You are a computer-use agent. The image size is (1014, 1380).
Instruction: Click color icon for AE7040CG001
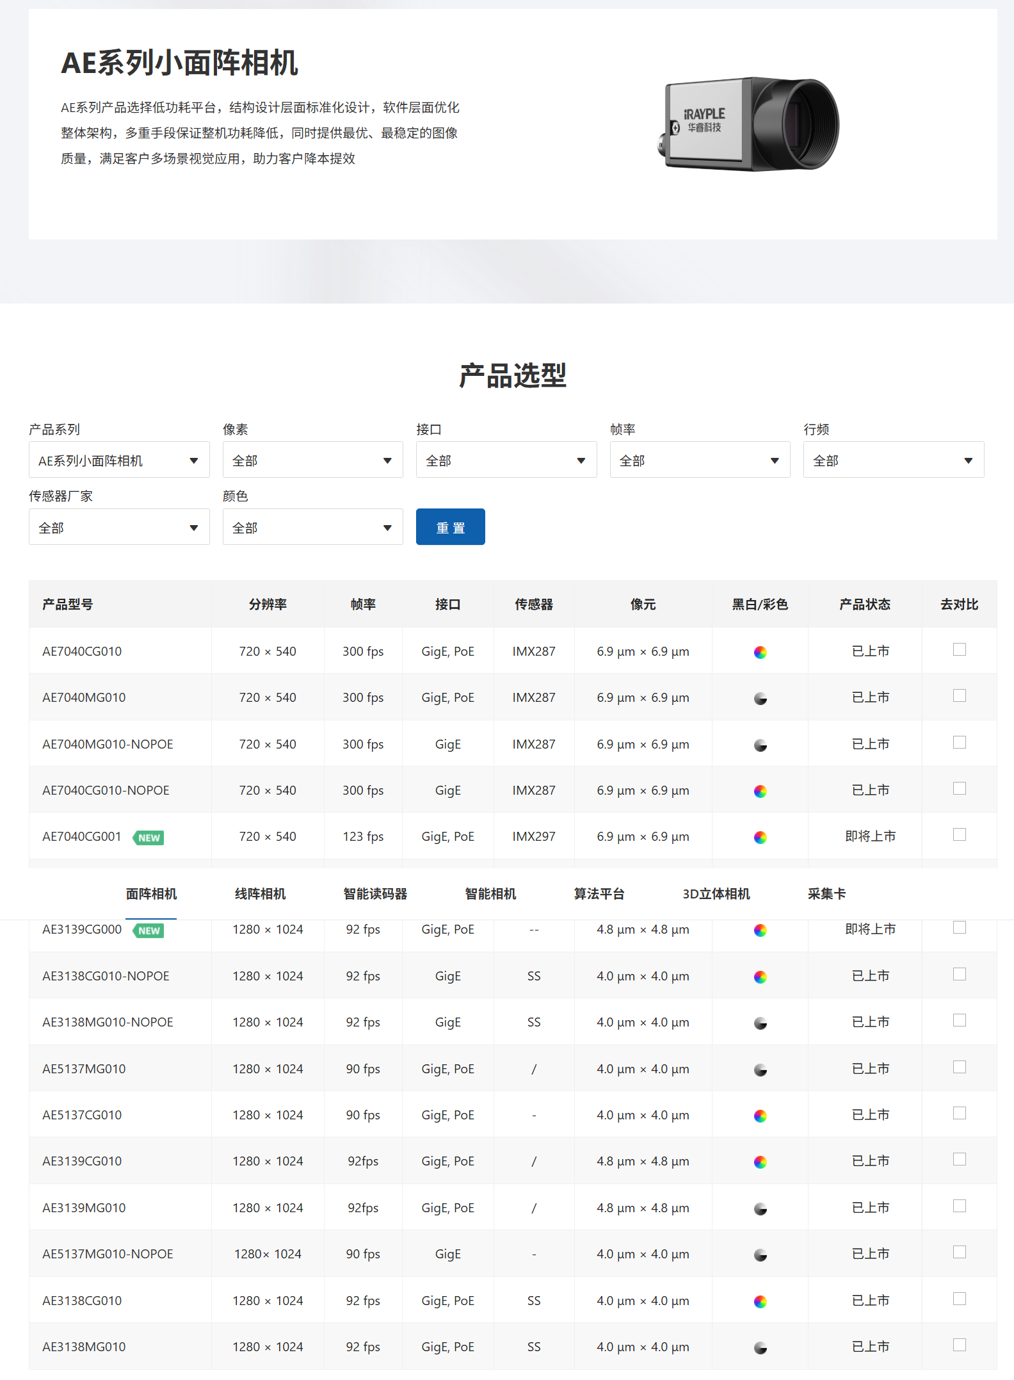coord(760,838)
